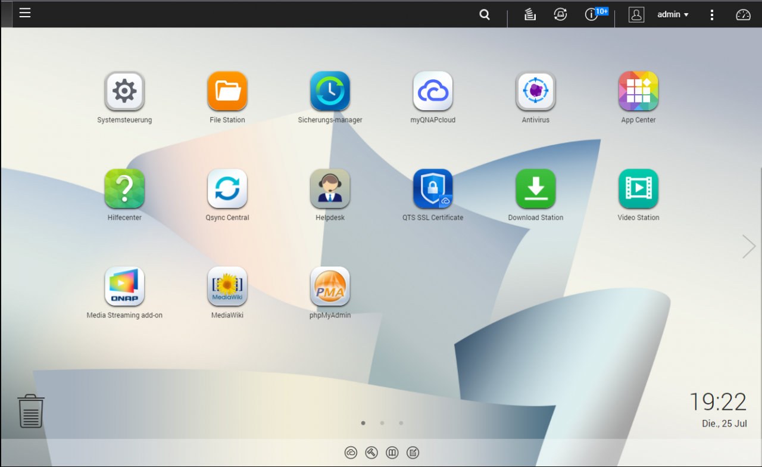Expand the admin user dropdown

coord(673,14)
